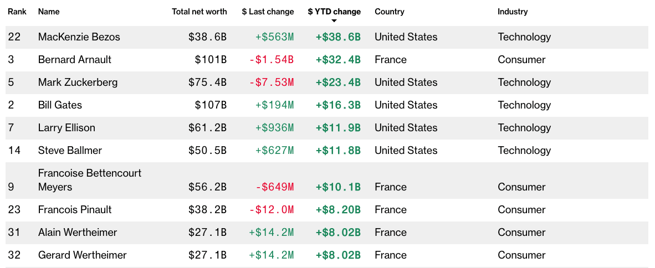Select Mark Zuckerberg name link
The image size is (655, 268).
(x=78, y=83)
